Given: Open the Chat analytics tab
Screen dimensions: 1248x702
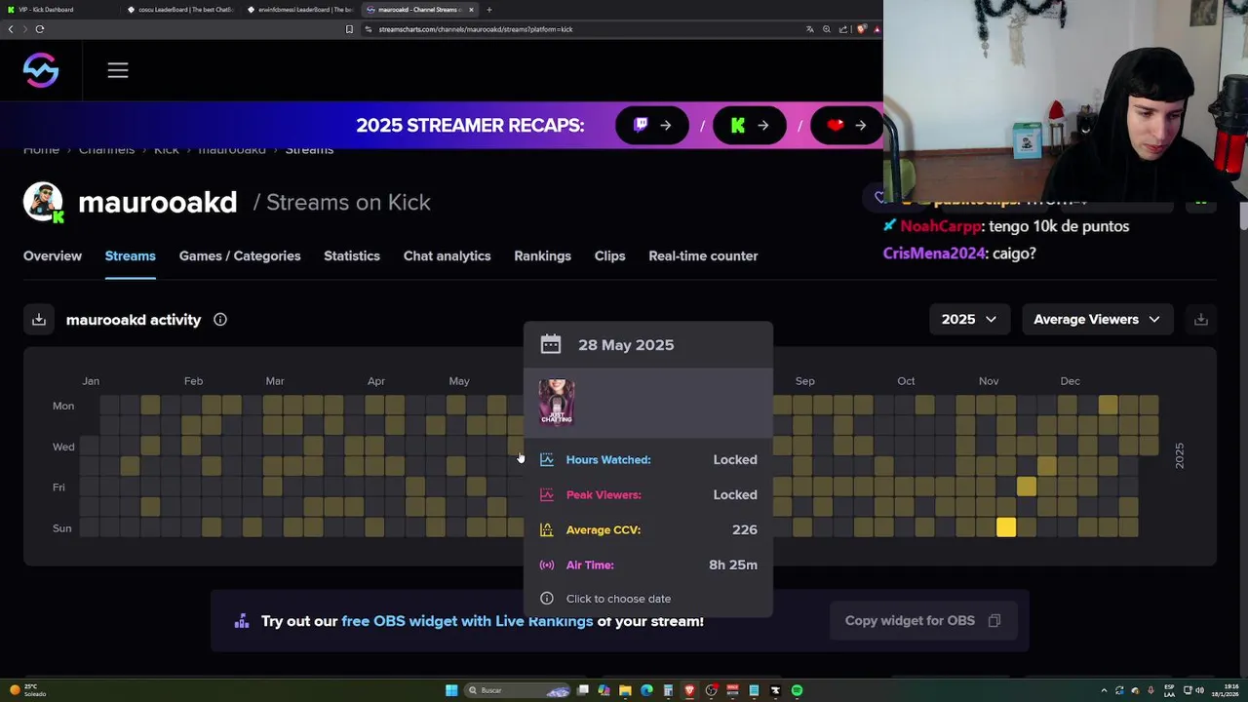Looking at the screenshot, I should (448, 255).
